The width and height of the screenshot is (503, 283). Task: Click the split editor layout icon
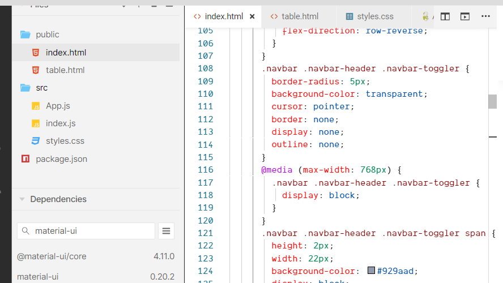point(445,16)
